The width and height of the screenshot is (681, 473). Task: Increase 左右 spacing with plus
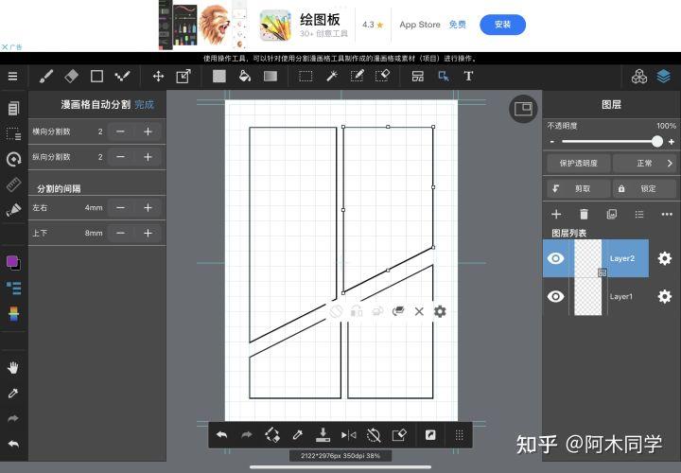[148, 207]
